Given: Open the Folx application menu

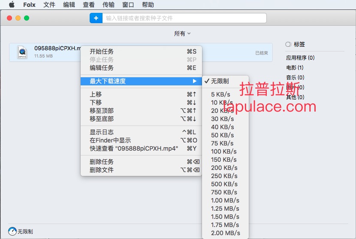Looking at the screenshot, I should 29,5.
